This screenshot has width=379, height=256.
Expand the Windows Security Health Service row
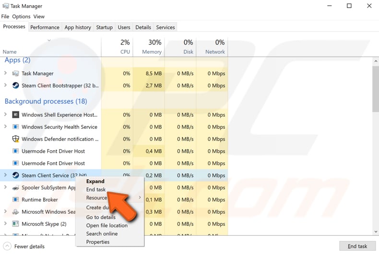(x=6, y=127)
